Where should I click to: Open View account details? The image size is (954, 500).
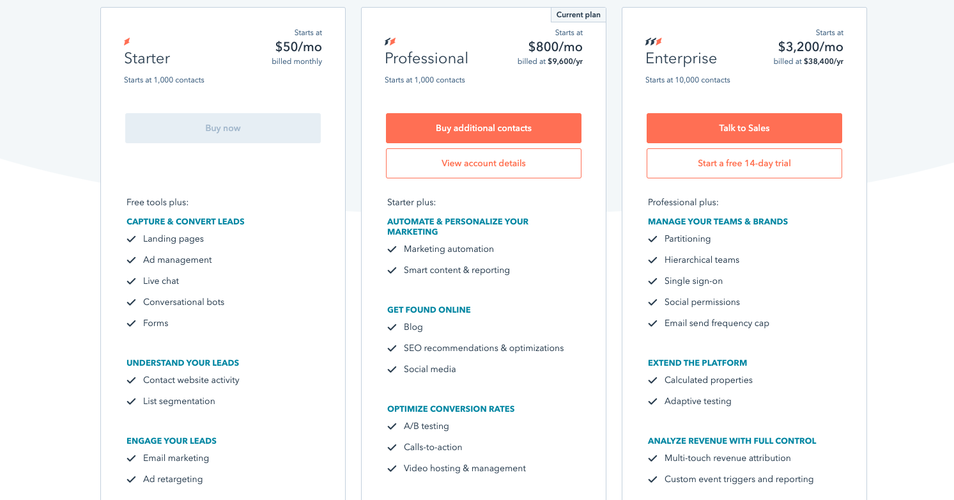[483, 163]
